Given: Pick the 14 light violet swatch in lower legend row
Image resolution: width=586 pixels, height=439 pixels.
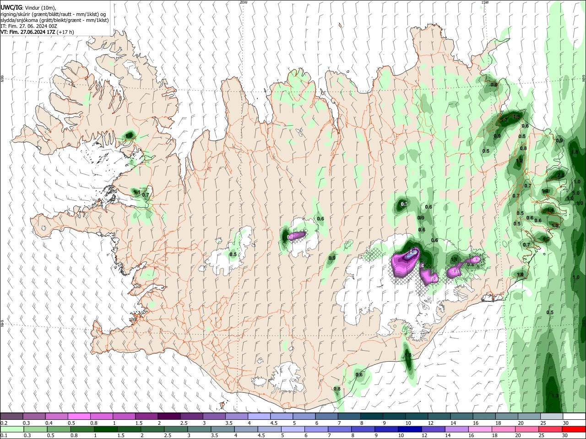Looking at the screenshot, I should [x=456, y=429].
